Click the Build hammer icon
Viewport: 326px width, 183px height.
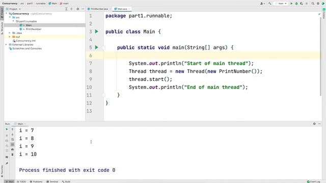click(270, 4)
